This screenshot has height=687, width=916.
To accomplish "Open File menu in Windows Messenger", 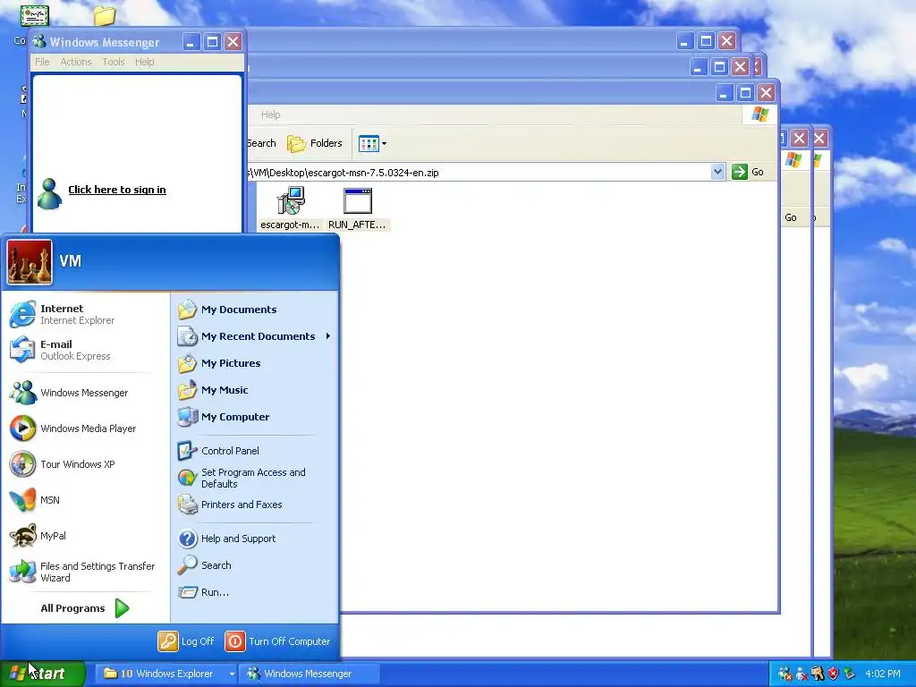I will pos(42,62).
